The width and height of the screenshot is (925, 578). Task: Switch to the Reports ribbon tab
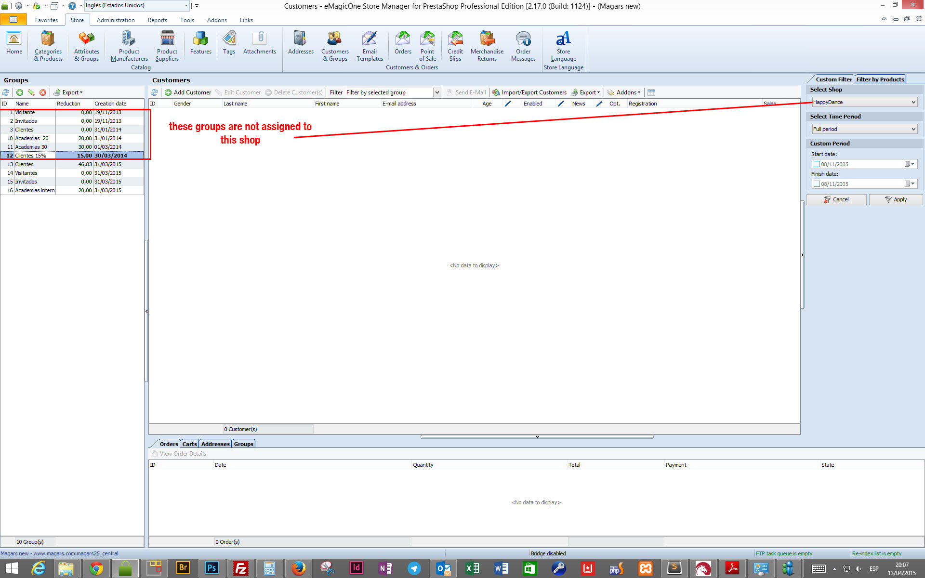[158, 20]
